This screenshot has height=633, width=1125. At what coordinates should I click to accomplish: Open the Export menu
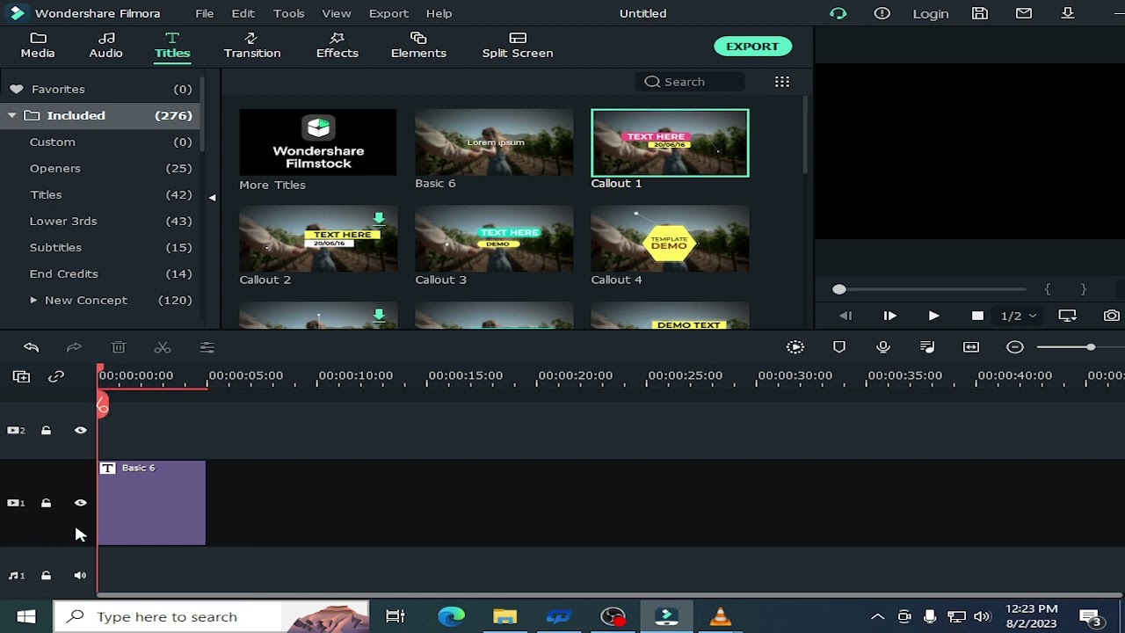click(x=388, y=13)
